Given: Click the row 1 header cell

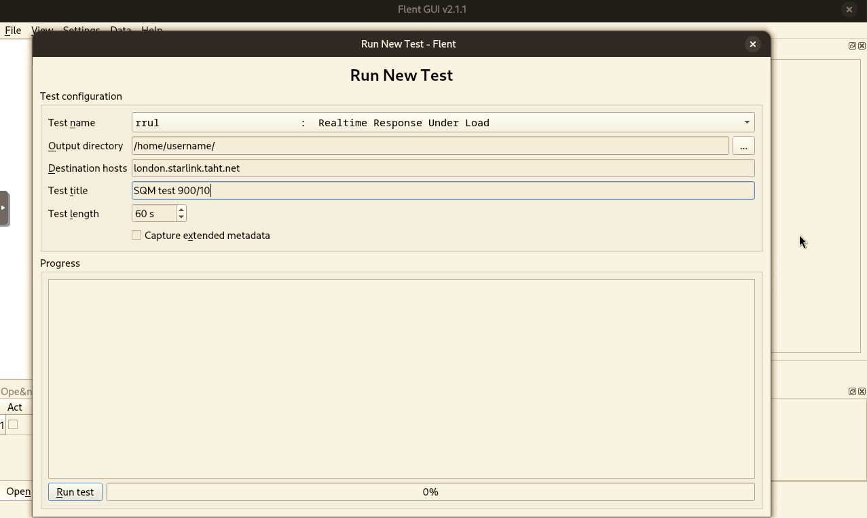Looking at the screenshot, I should tap(3, 425).
